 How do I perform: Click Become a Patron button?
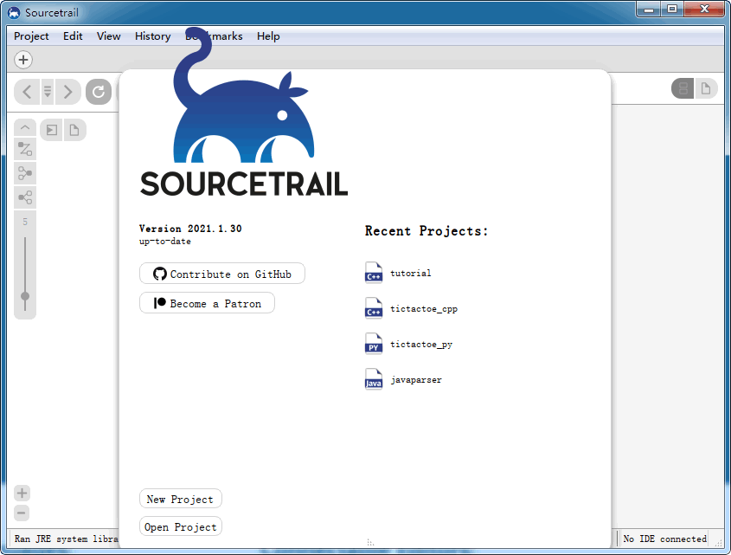pos(207,303)
